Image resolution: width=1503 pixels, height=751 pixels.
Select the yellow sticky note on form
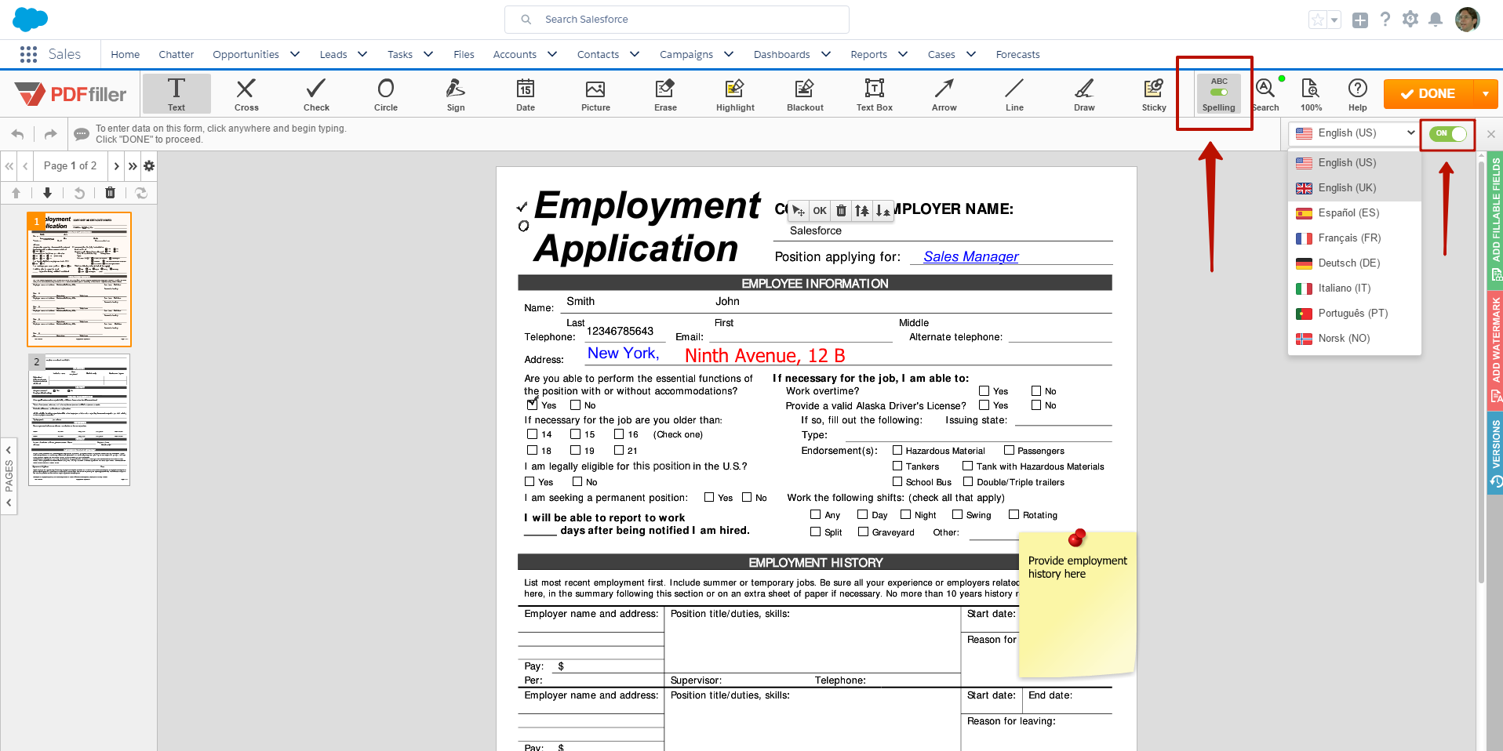tap(1077, 604)
